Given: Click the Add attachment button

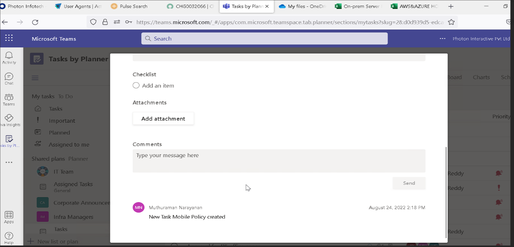Looking at the screenshot, I should pyautogui.click(x=163, y=118).
